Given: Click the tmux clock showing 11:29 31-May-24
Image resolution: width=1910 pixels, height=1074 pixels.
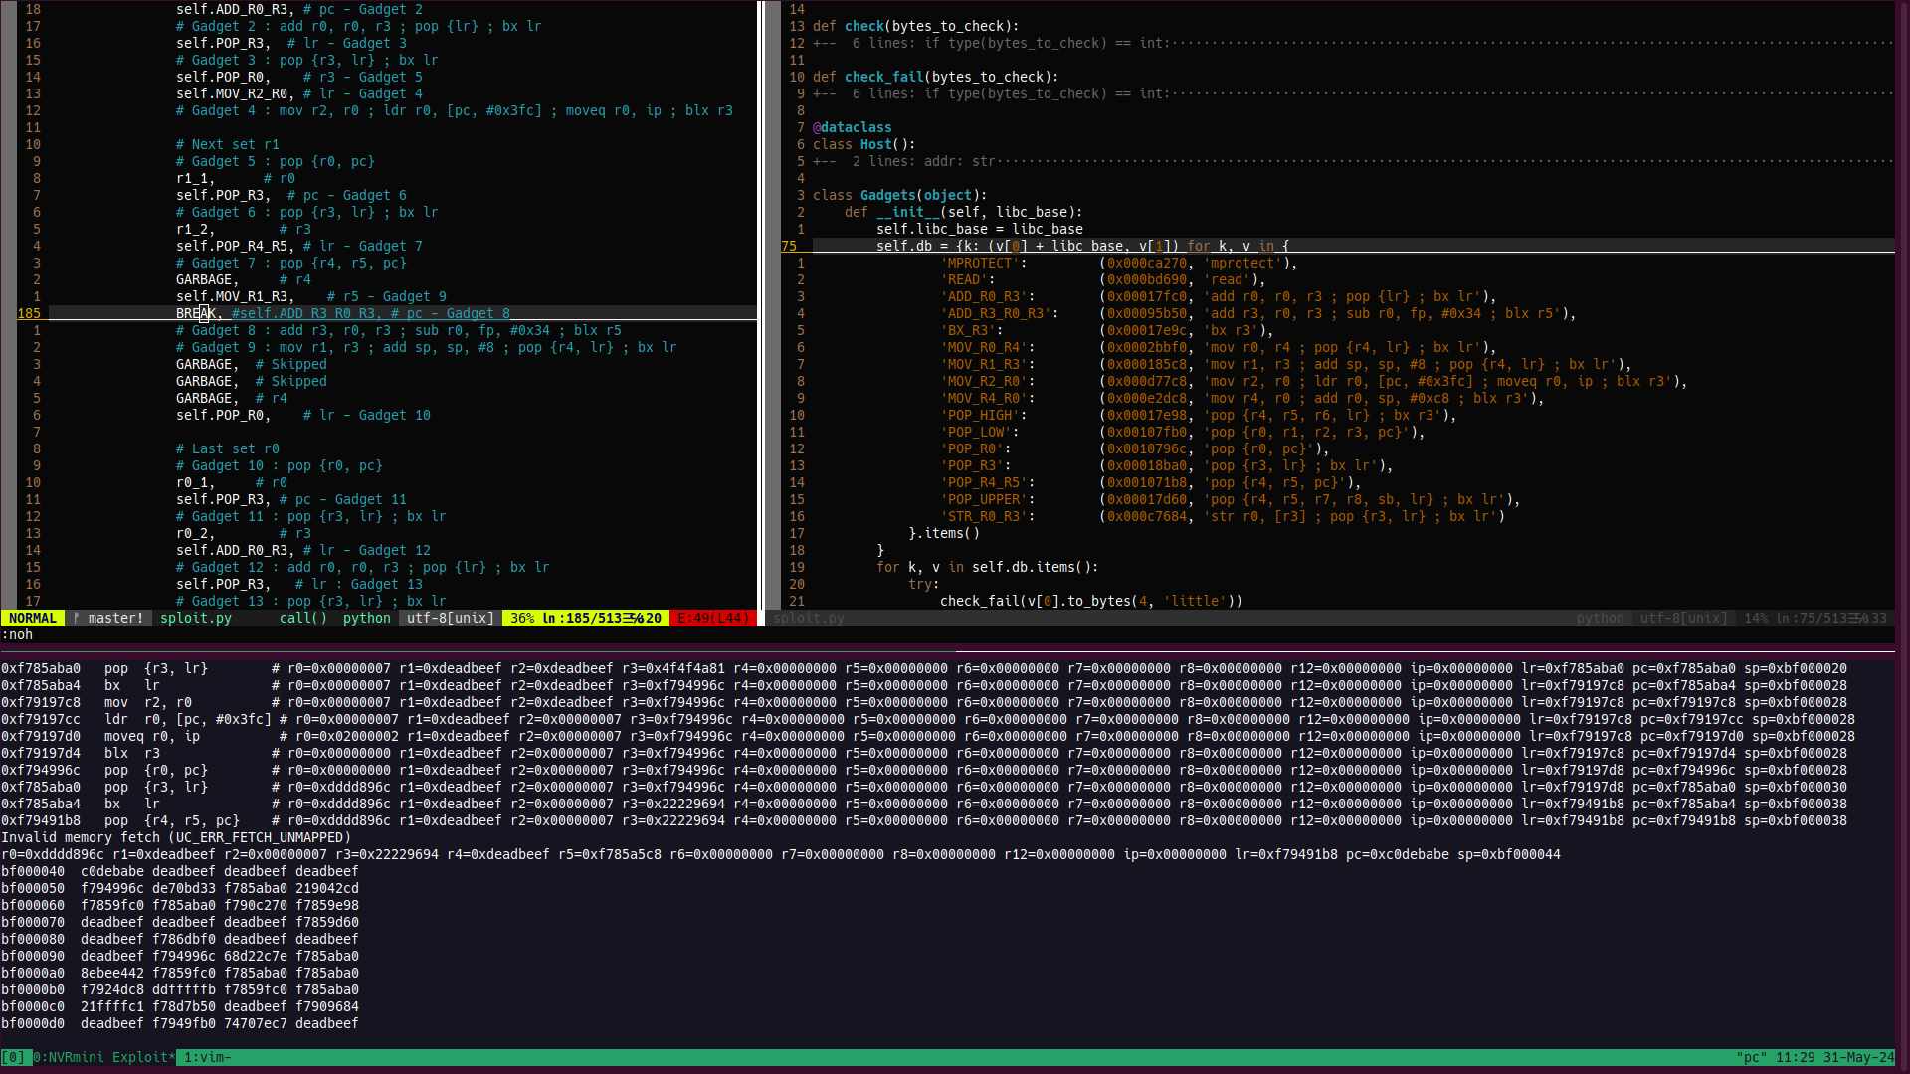Looking at the screenshot, I should pos(1835,1057).
